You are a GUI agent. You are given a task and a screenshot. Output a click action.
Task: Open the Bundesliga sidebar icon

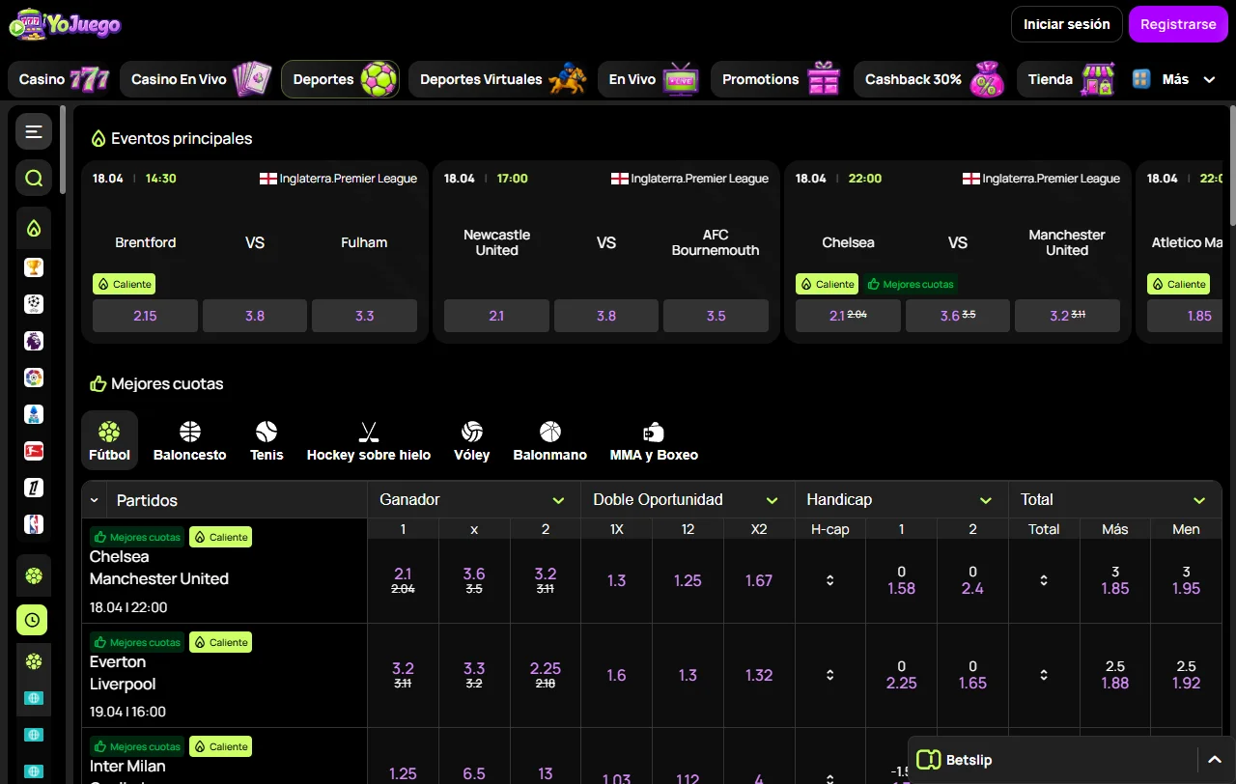point(34,451)
